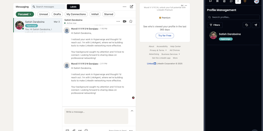Click the Hyperverge tag in the Profile Management panel
263x131 pixels.
226,39
